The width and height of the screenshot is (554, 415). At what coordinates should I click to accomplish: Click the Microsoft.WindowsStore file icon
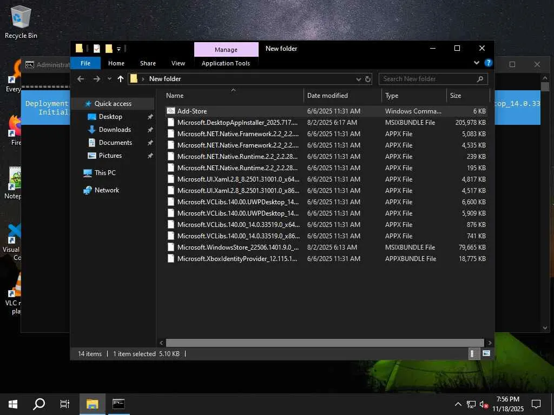tap(171, 247)
